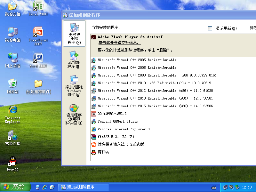Select the PowerPoint 2007 desktop shortcut
This screenshot has width=256, height=192.
(x=38, y=36)
